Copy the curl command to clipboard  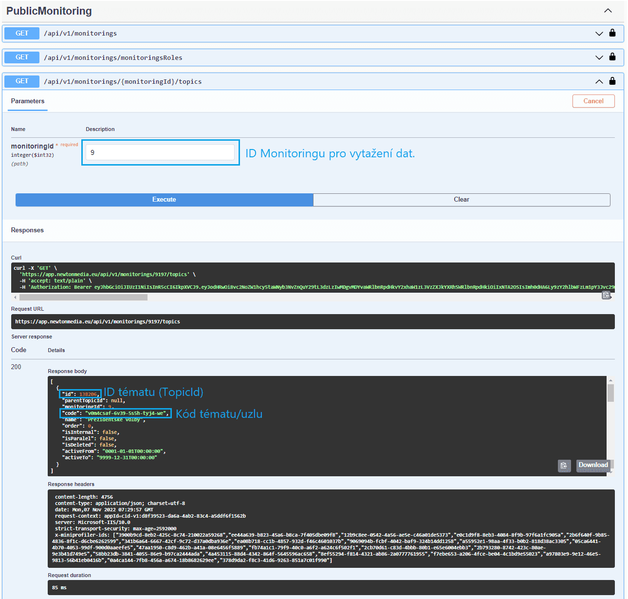(606, 295)
